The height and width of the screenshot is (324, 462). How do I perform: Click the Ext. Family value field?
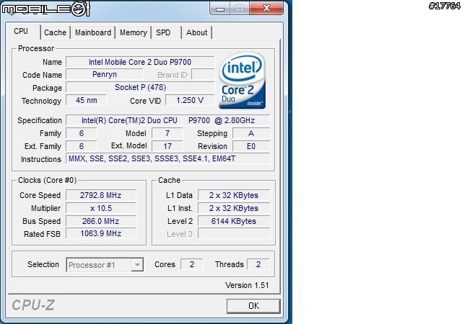[82, 146]
